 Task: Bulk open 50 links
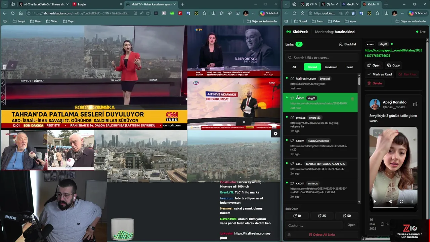(x=347, y=216)
